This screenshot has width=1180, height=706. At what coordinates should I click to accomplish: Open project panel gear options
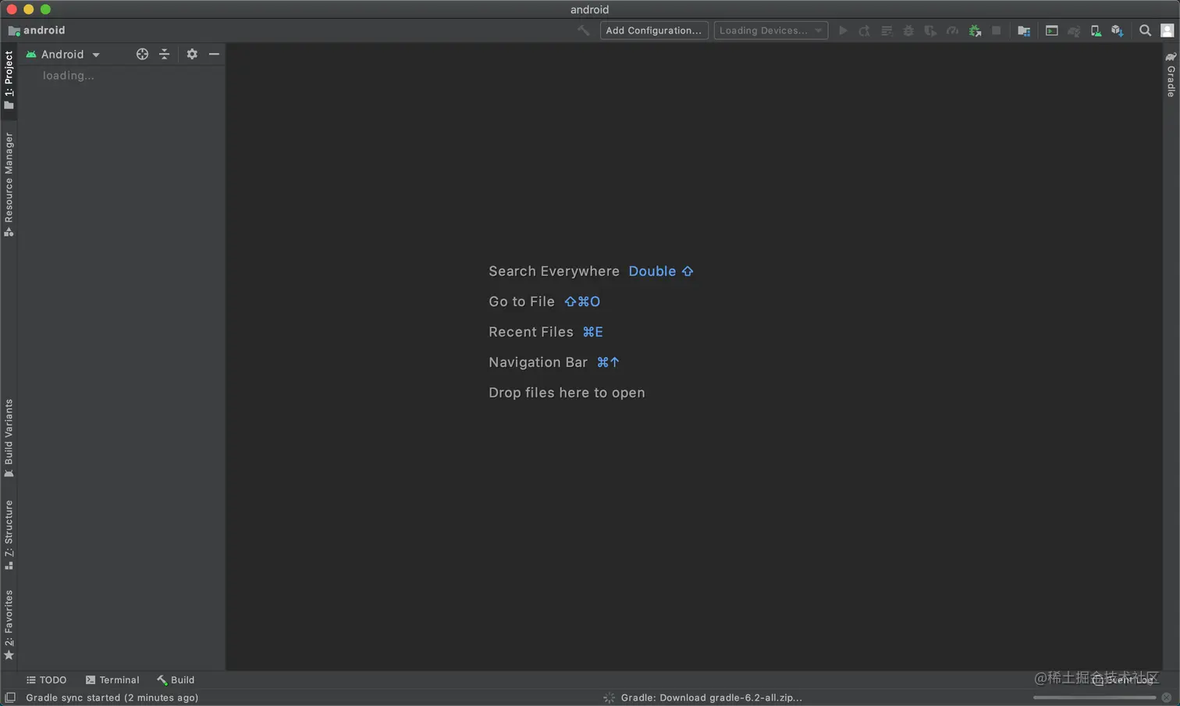192,54
